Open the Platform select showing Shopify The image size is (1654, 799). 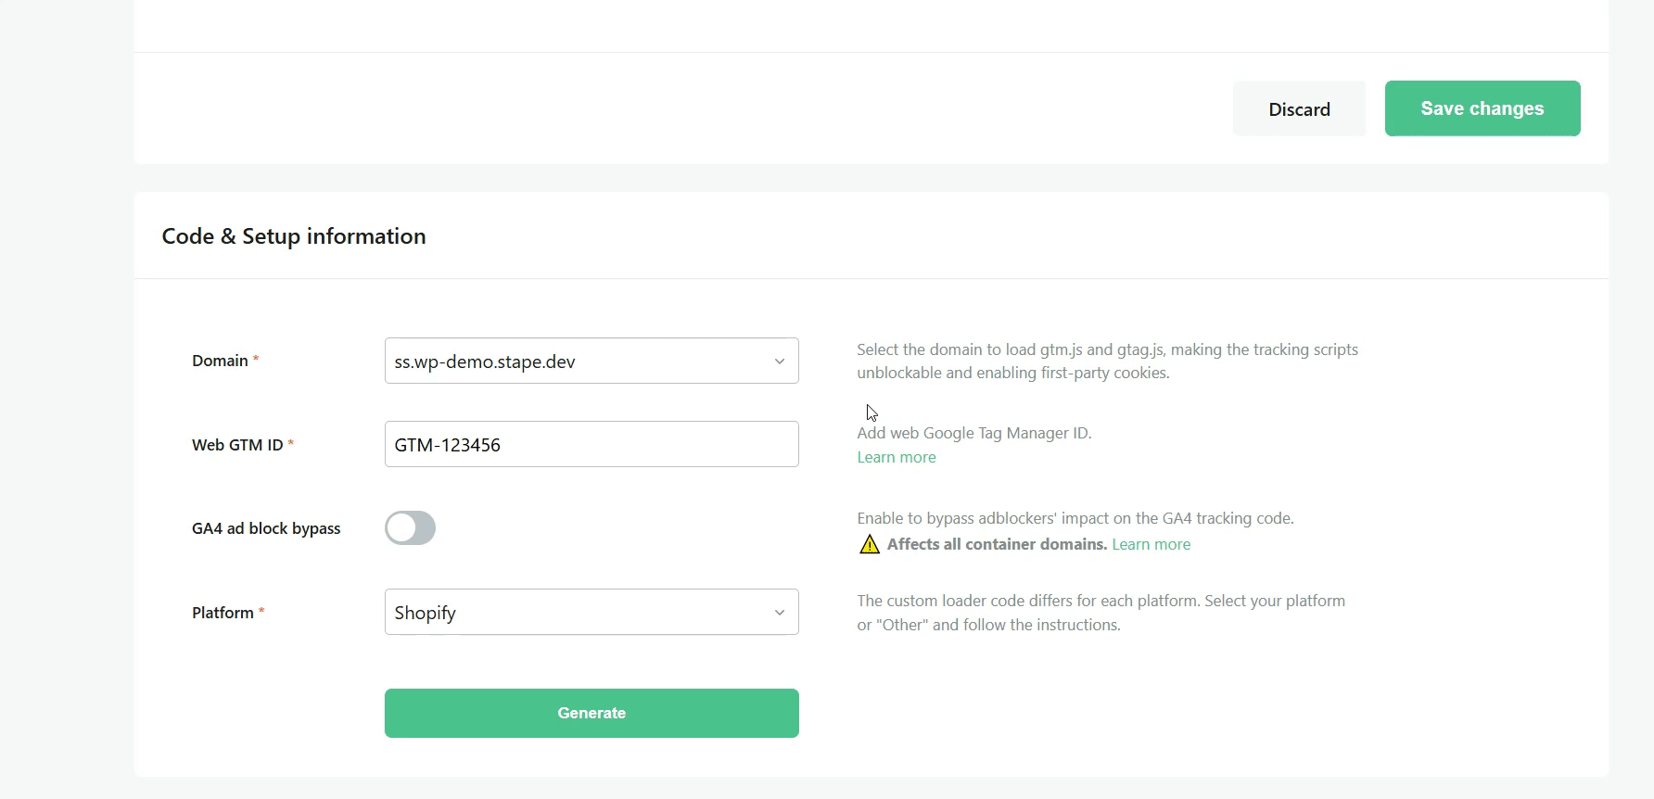(x=575, y=613)
